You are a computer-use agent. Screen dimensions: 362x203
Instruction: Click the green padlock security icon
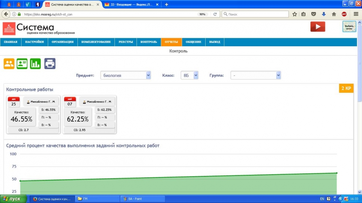click(20, 14)
